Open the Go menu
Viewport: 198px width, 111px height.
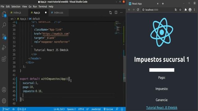[30, 6]
